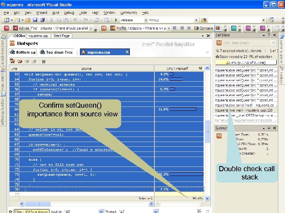Switch to the r000hs tab

(x=19, y=35)
